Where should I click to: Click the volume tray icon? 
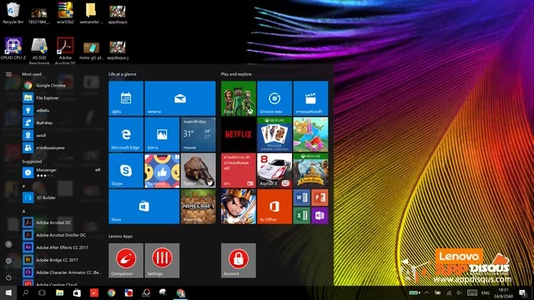pyautogui.click(x=460, y=292)
